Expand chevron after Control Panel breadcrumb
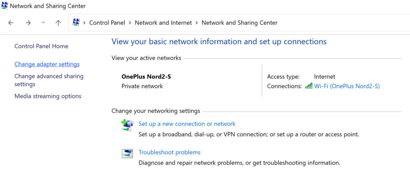This screenshot has height=191, width=410. pyautogui.click(x=130, y=23)
